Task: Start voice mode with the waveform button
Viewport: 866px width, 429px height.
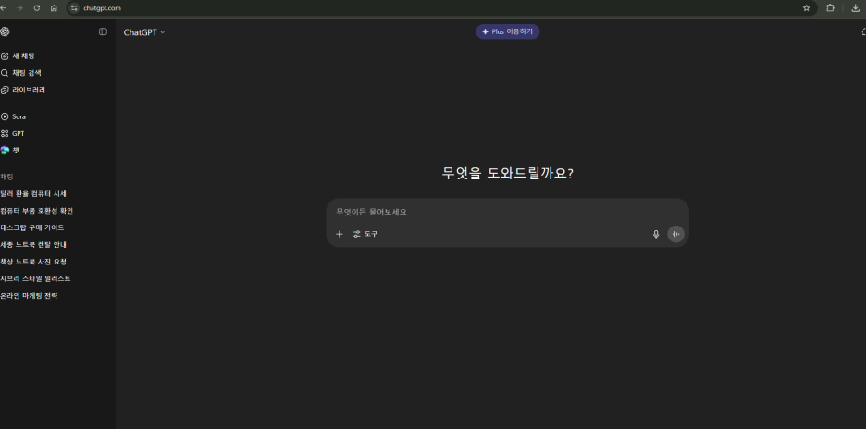Action: (675, 234)
